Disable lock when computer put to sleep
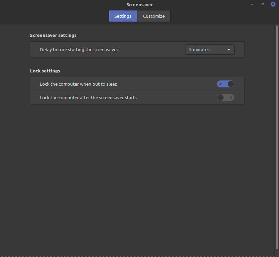 pos(225,84)
